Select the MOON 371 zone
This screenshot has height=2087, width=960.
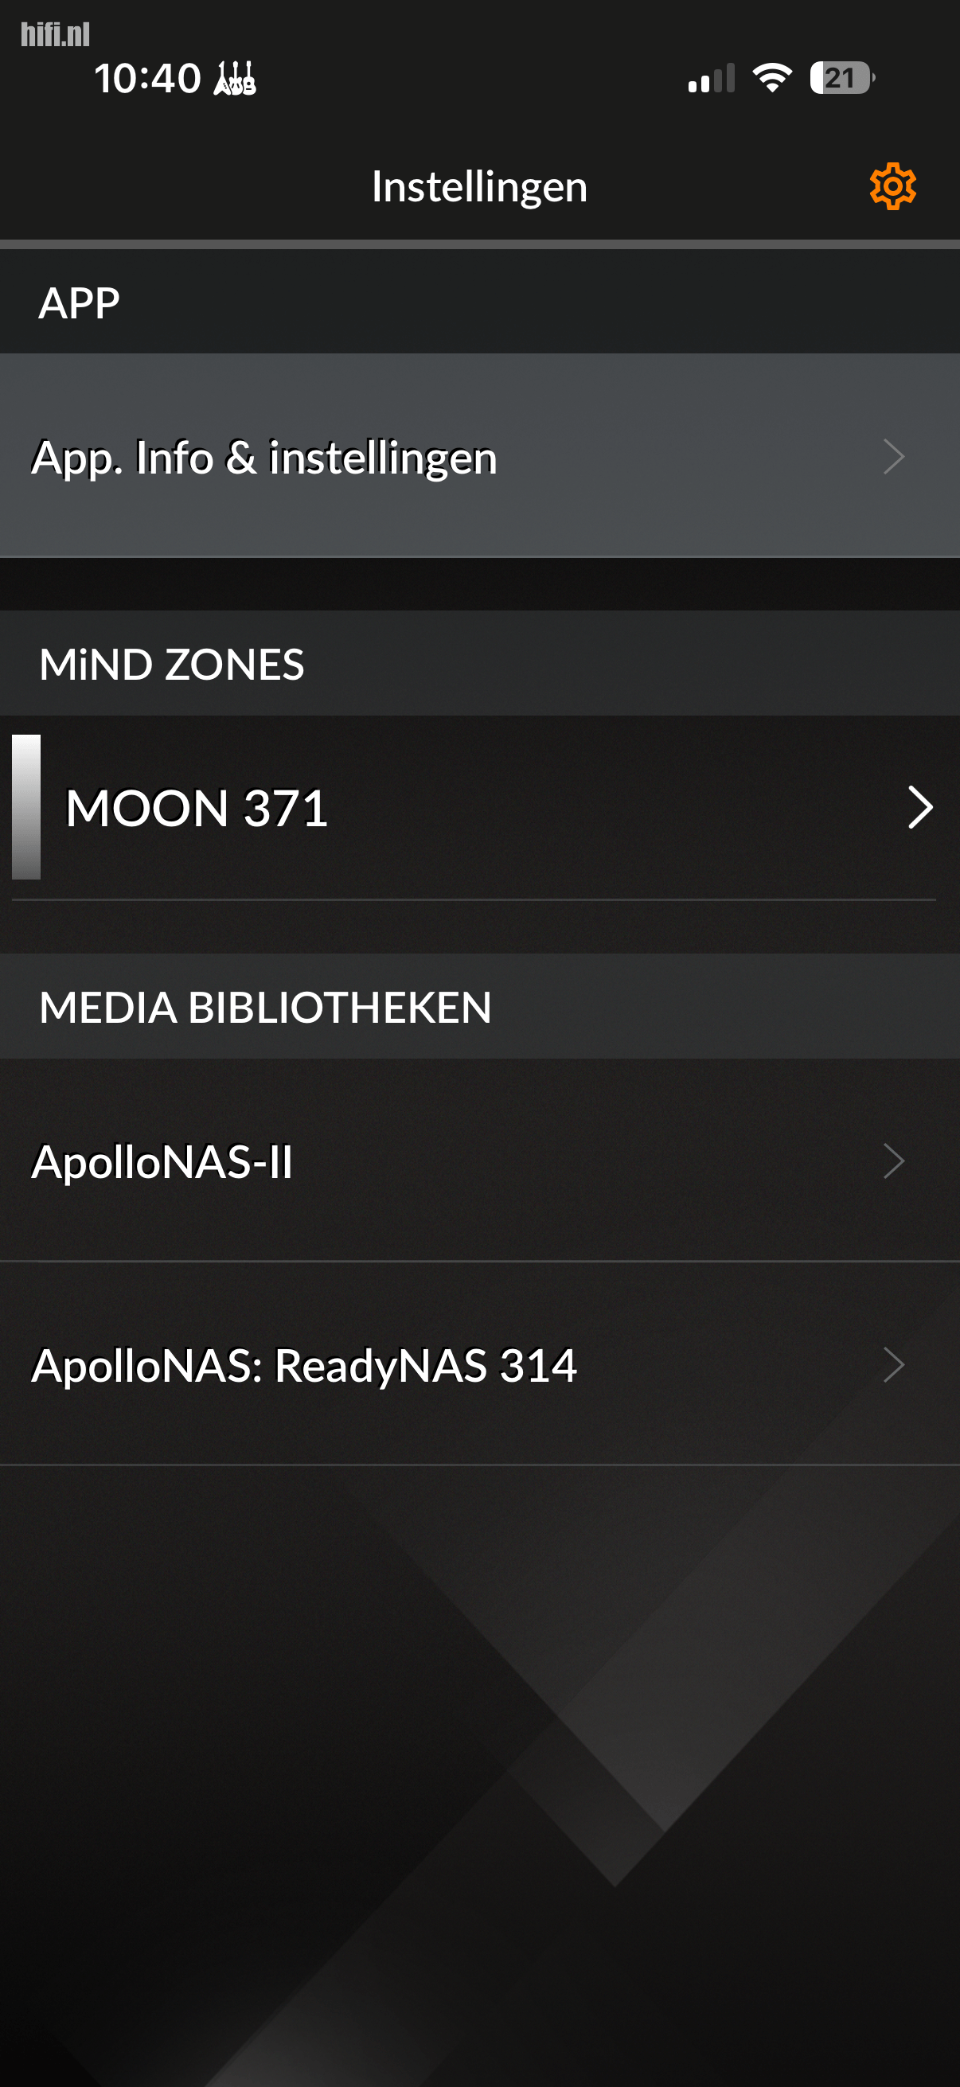click(197, 808)
